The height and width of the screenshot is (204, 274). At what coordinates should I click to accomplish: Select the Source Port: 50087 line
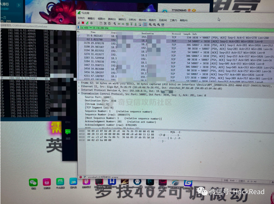tap(98, 97)
